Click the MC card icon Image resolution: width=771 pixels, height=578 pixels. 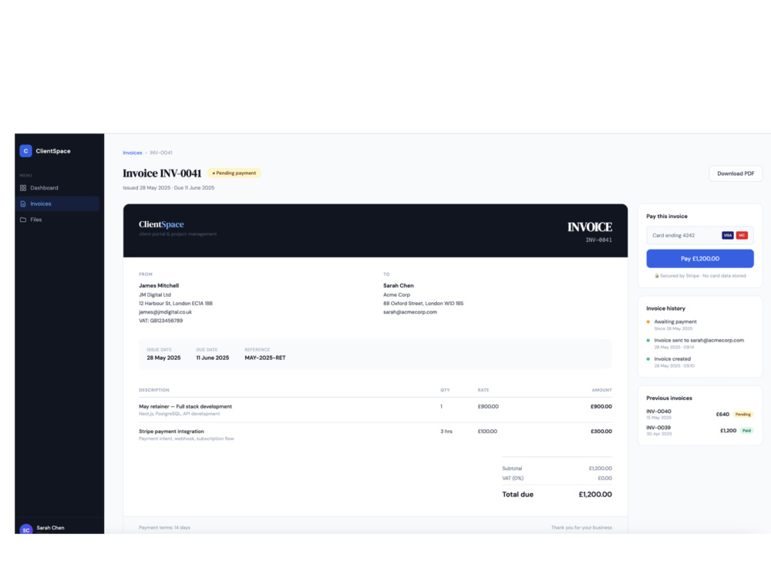click(742, 235)
